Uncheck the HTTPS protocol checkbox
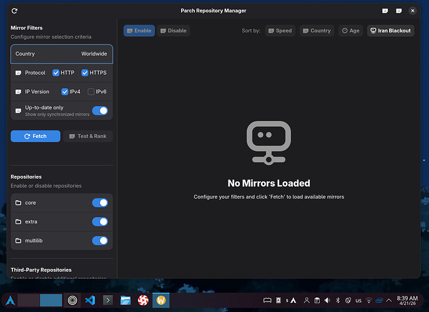 (85, 73)
